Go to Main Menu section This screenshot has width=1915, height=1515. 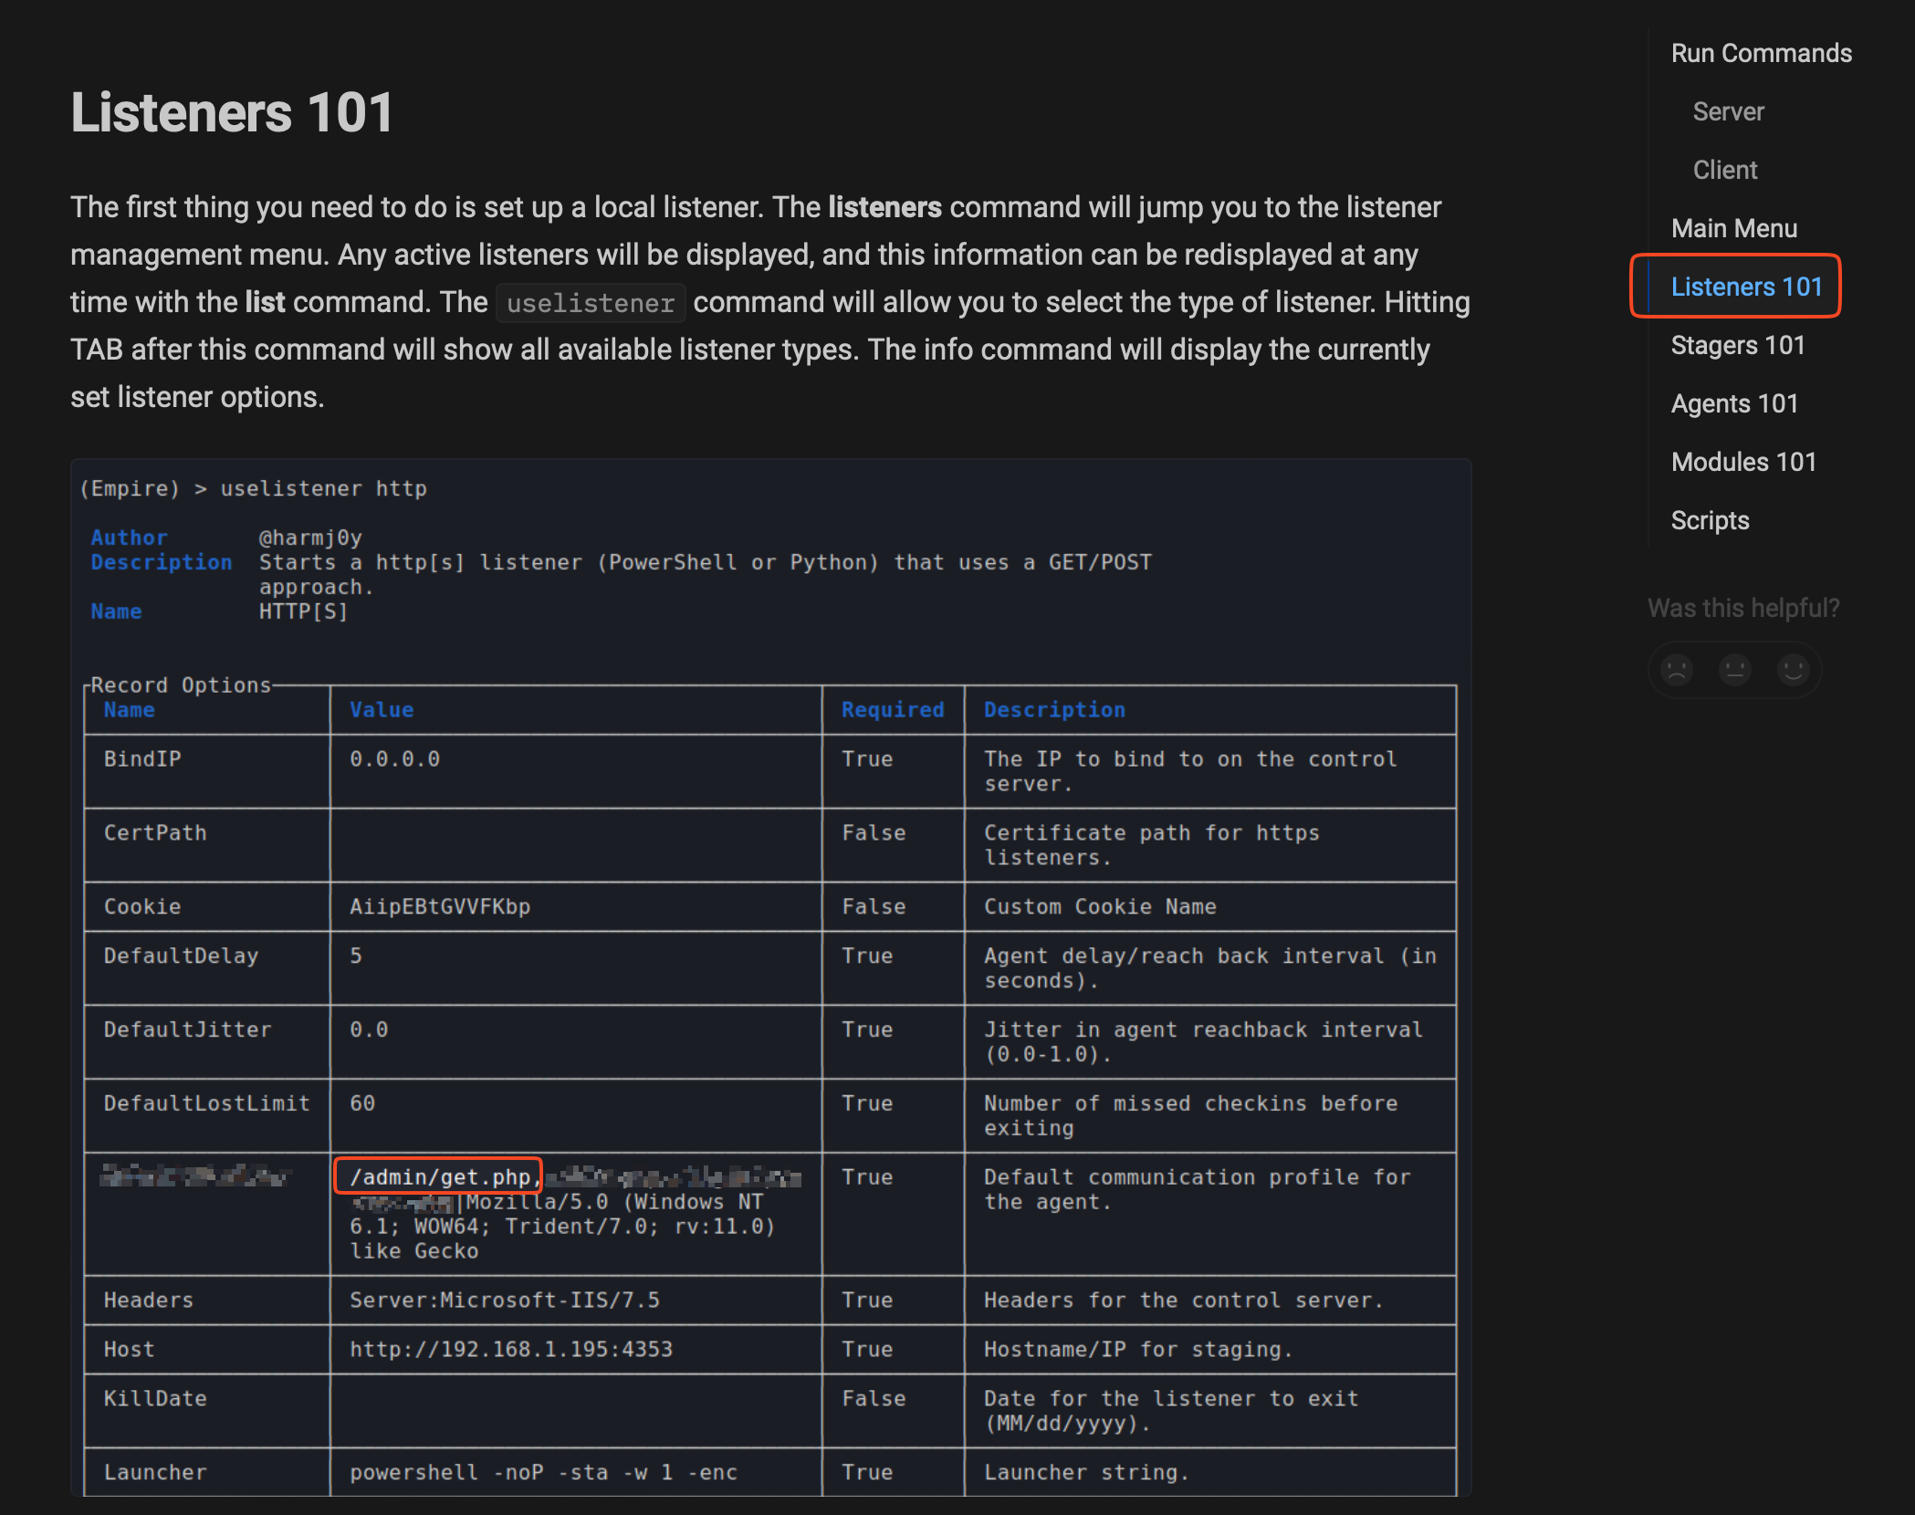[1734, 228]
